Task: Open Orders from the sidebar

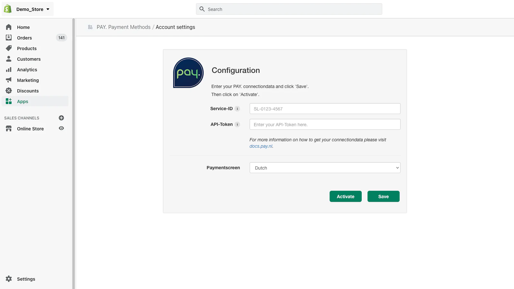Action: click(24, 38)
